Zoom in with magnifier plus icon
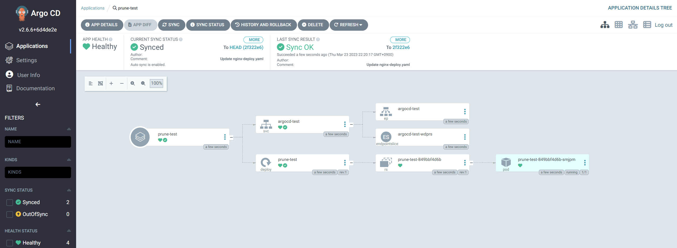Image resolution: width=677 pixels, height=248 pixels. point(133,83)
